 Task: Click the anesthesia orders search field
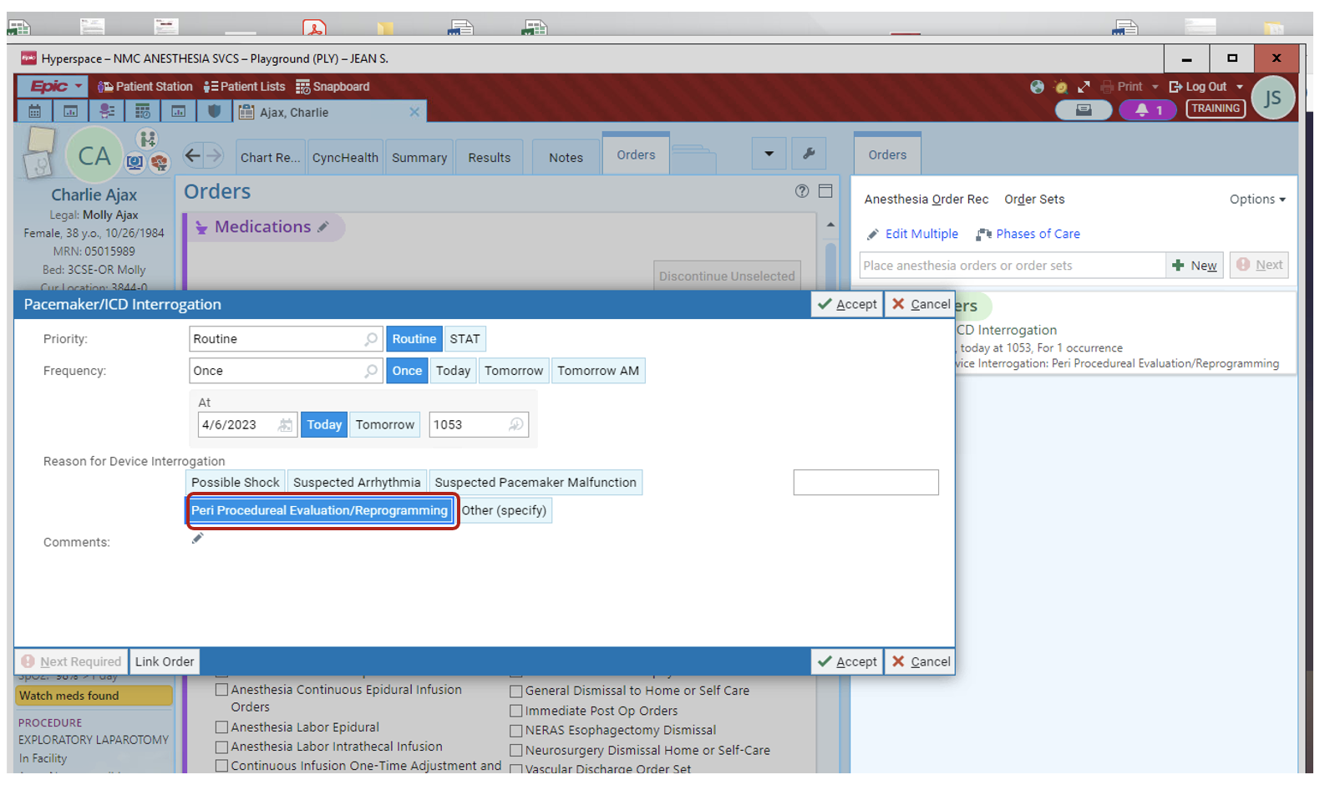pyautogui.click(x=1012, y=266)
